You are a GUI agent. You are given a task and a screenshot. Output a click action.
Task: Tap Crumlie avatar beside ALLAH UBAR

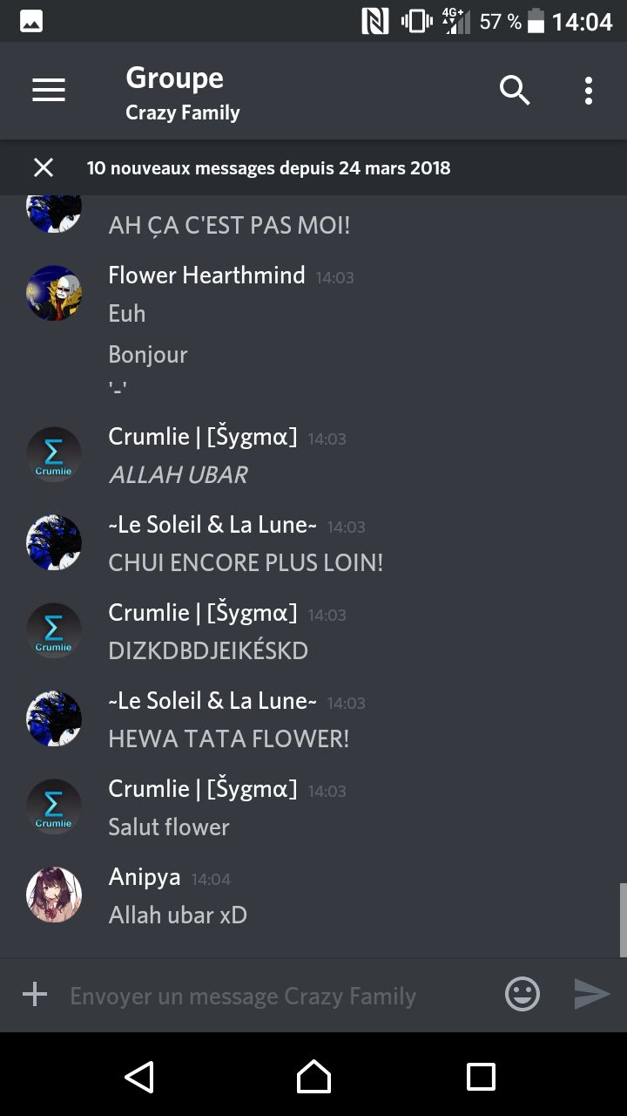pos(54,454)
